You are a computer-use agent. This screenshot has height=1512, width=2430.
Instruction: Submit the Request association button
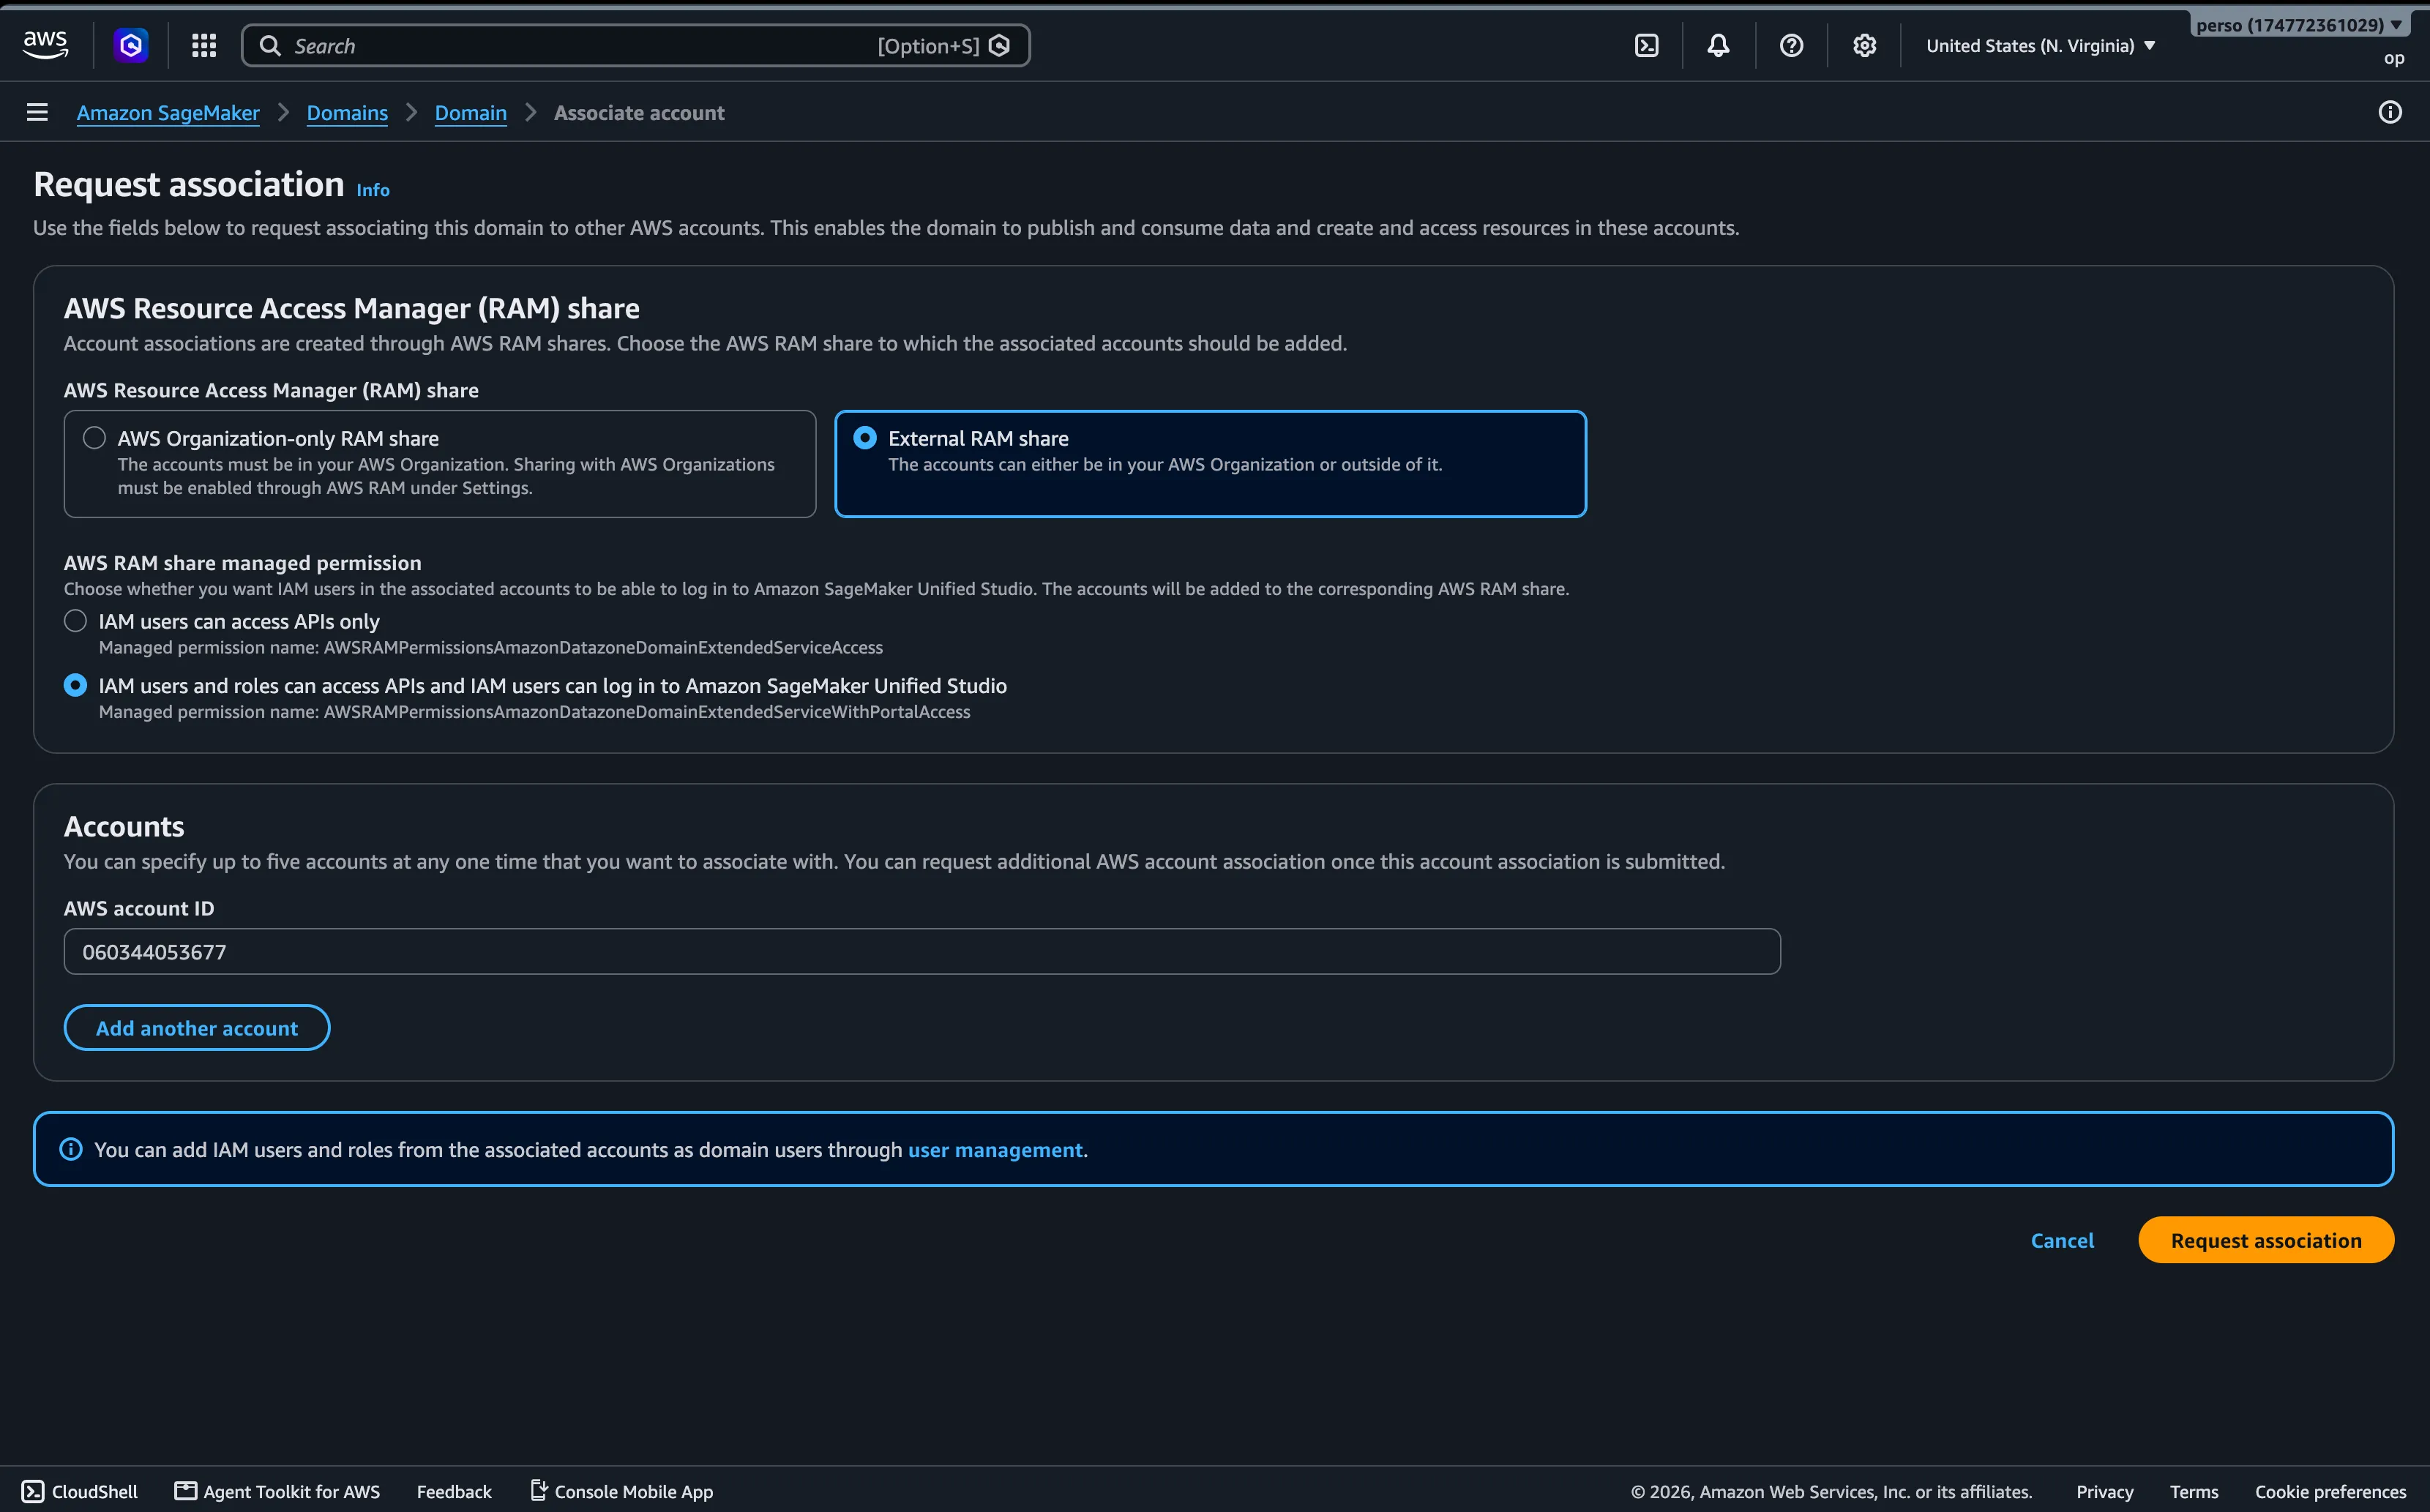coord(2266,1240)
